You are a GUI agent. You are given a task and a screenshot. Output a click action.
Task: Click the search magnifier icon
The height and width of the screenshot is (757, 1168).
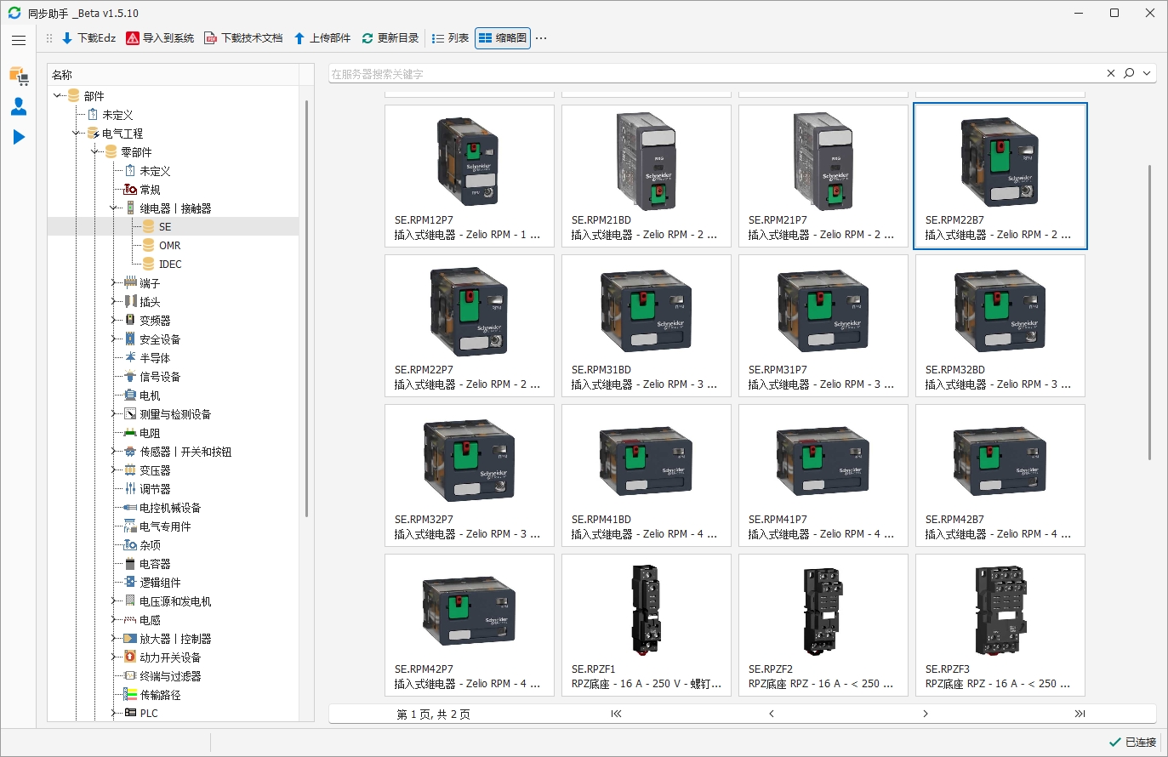(1129, 74)
